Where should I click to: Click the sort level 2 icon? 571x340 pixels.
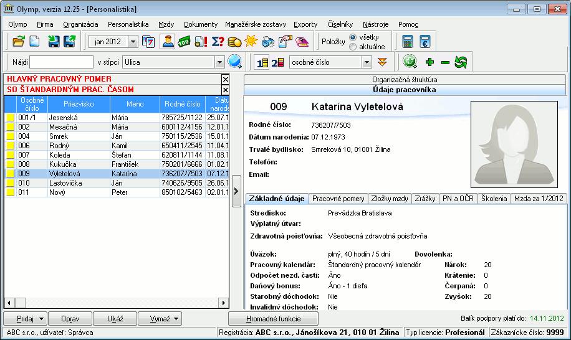point(277,62)
